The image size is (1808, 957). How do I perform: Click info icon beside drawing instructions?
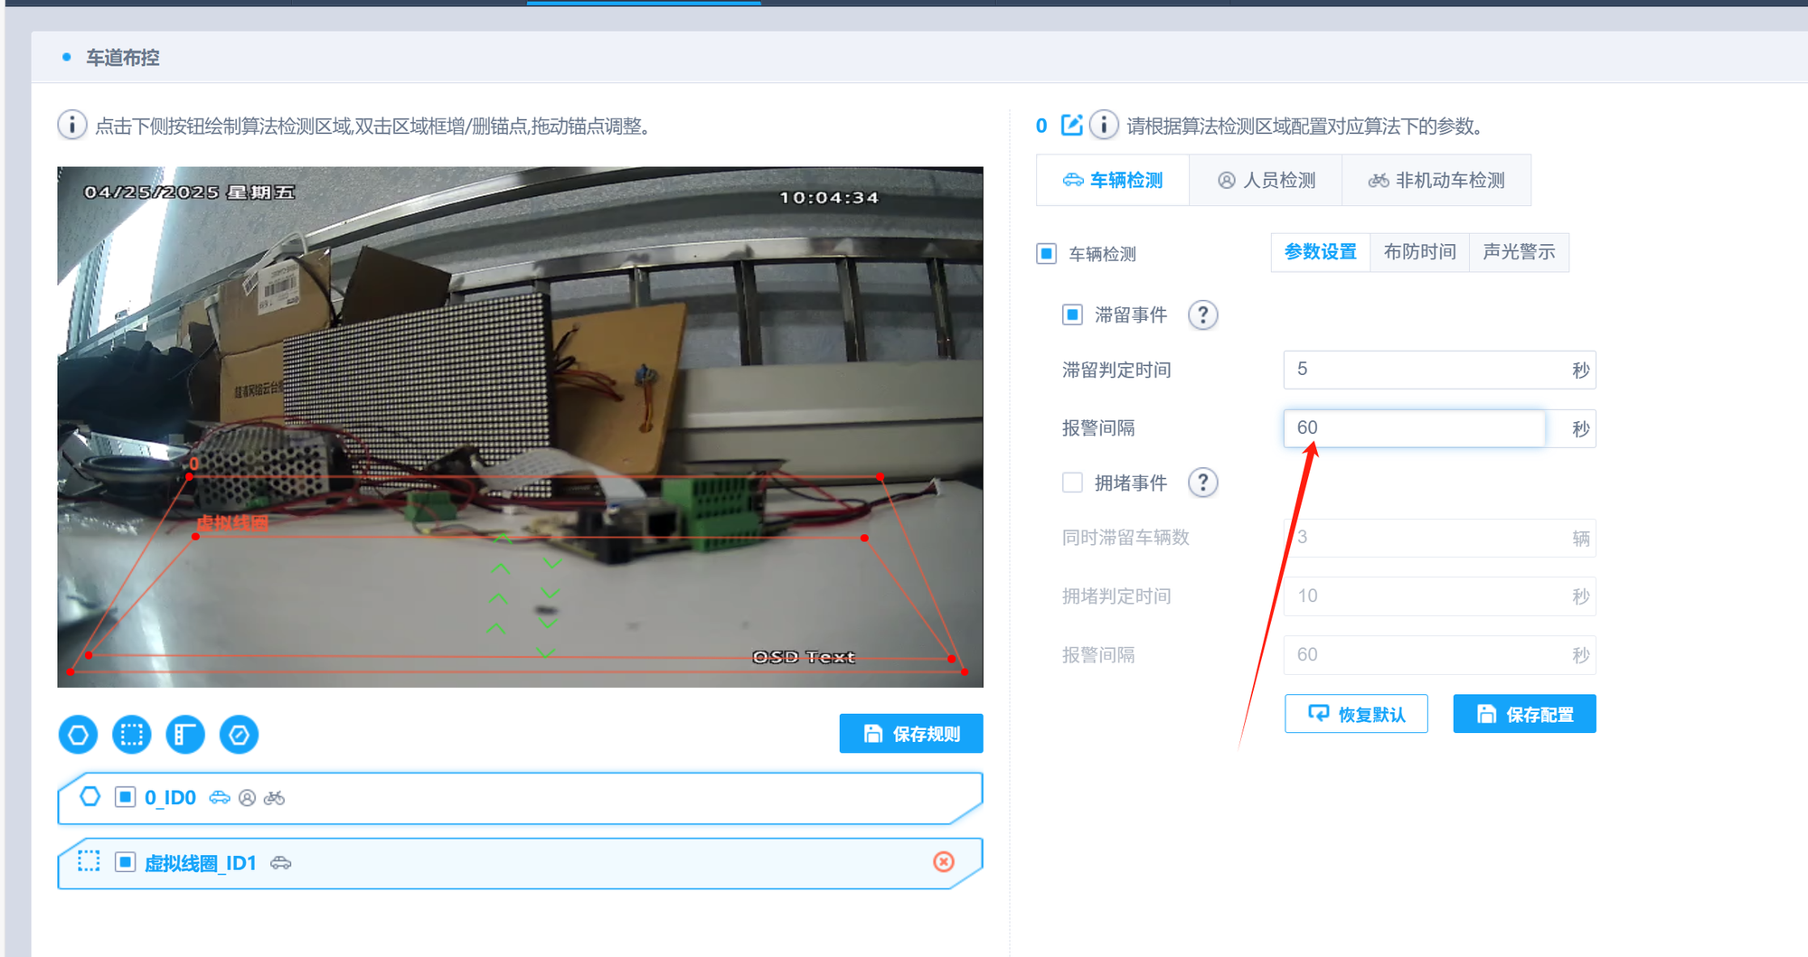(72, 125)
